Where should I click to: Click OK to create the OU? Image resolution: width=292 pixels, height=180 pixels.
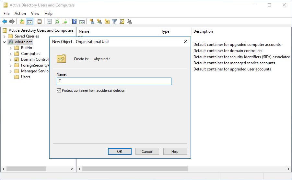[x=120, y=151]
